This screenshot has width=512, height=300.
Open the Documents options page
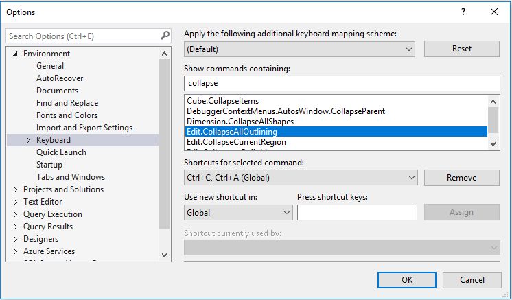57,91
